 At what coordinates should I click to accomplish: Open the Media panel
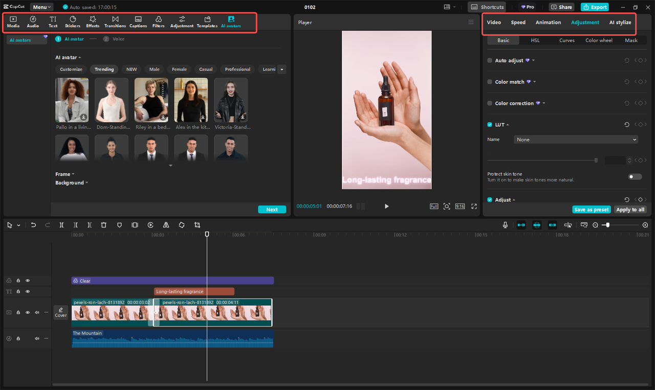[13, 21]
